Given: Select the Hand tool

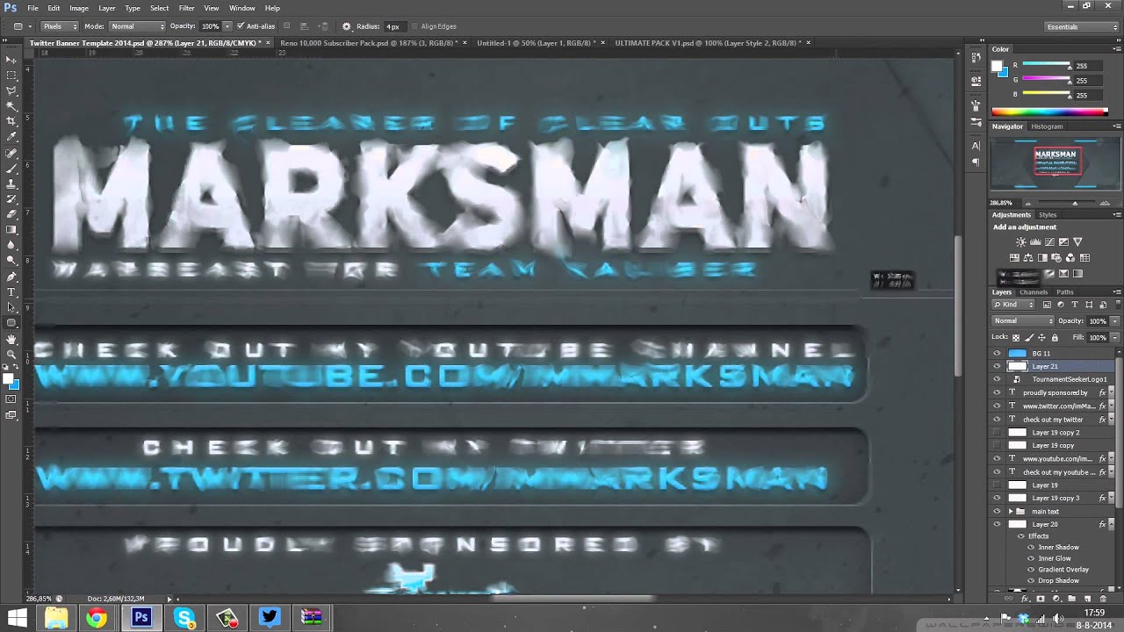Looking at the screenshot, I should pos(11,339).
